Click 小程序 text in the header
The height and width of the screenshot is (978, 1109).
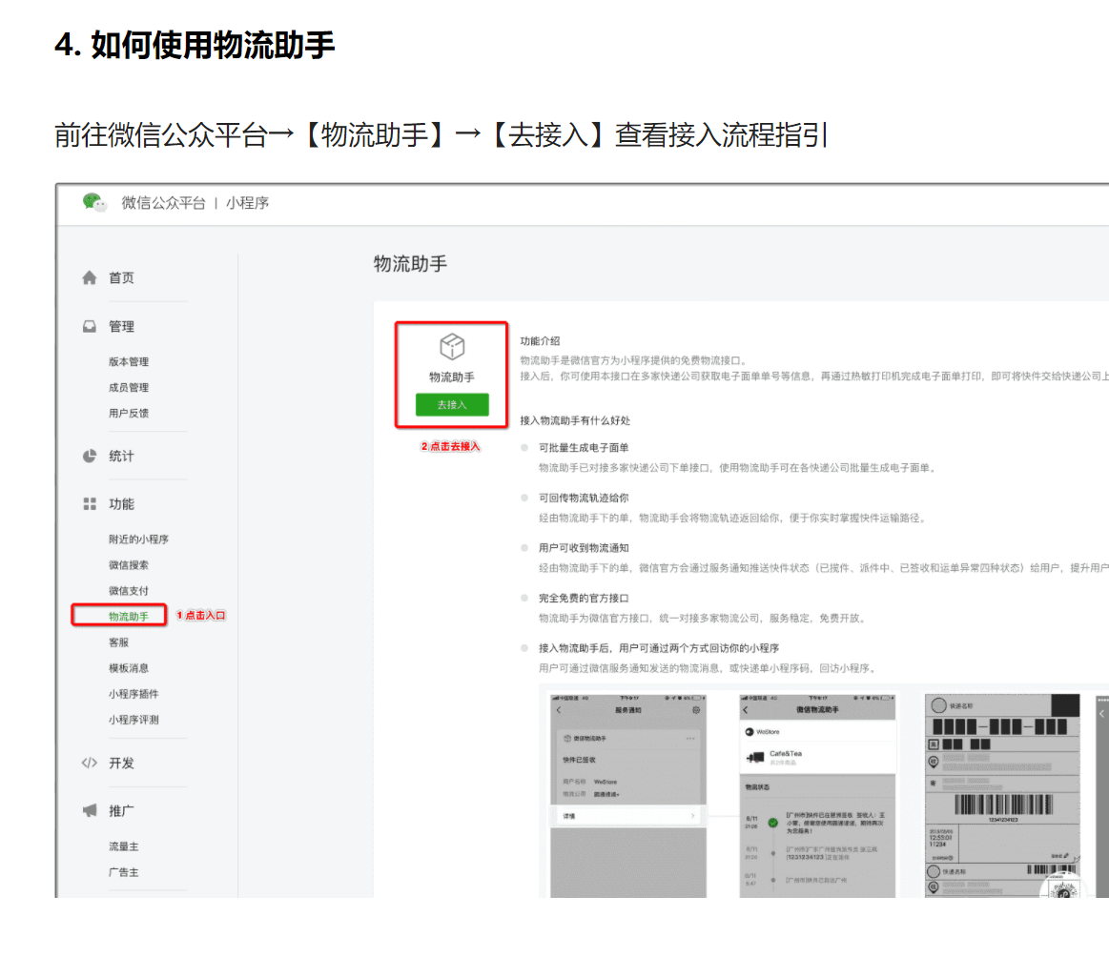(248, 203)
